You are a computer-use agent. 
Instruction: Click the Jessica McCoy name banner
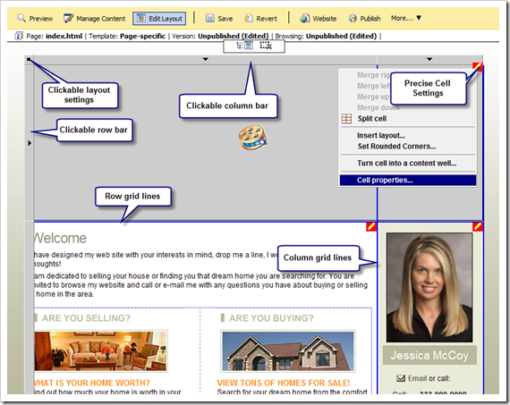(429, 355)
